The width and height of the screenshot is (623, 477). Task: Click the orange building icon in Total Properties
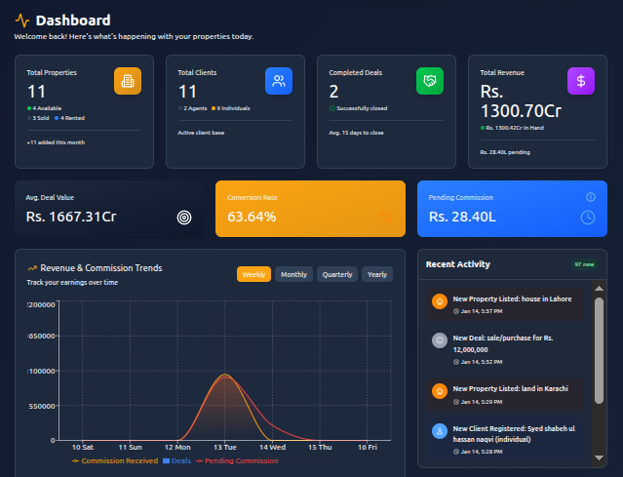coord(128,81)
